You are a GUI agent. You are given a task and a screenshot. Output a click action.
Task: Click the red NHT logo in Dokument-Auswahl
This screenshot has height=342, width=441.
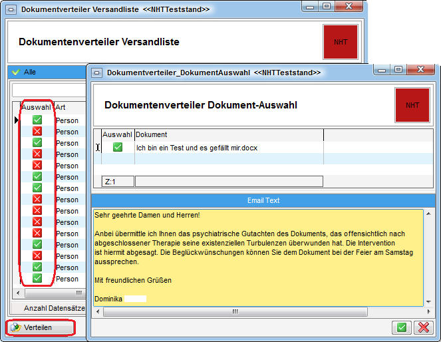412,105
